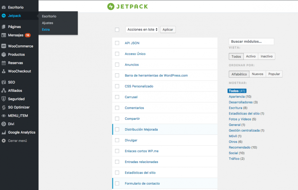298x190 pixels.
Task: Filter modules by General (1)
Action: 237,125
